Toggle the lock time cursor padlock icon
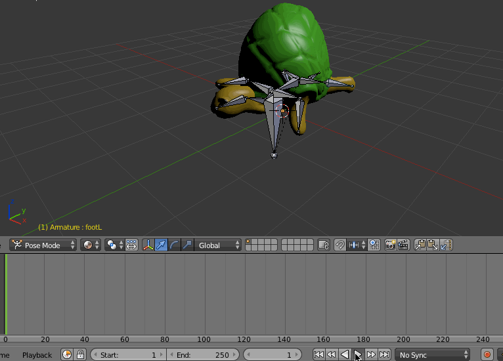The width and height of the screenshot is (503, 361). coord(80,354)
